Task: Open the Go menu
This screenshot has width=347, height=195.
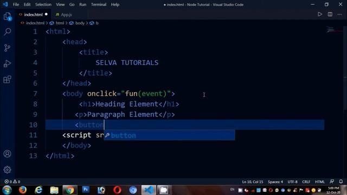Action: [x=72, y=4]
